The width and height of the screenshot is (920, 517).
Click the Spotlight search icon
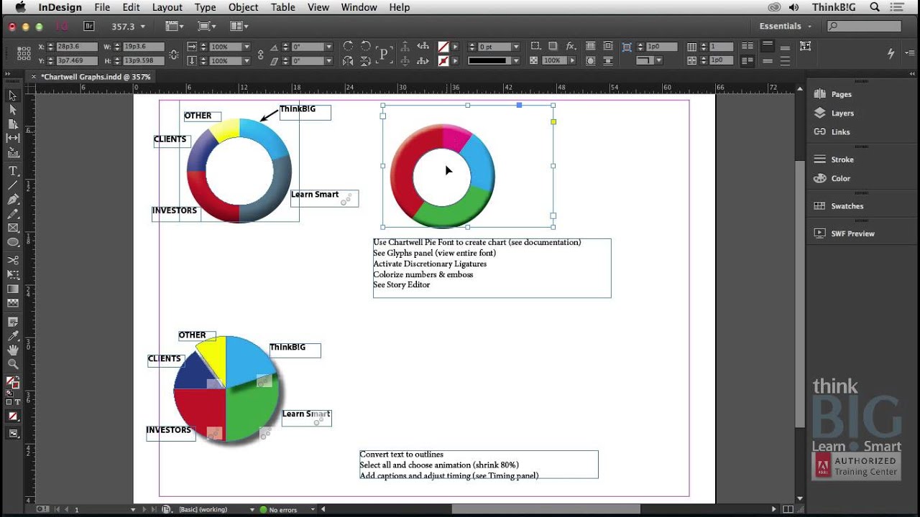click(x=875, y=7)
